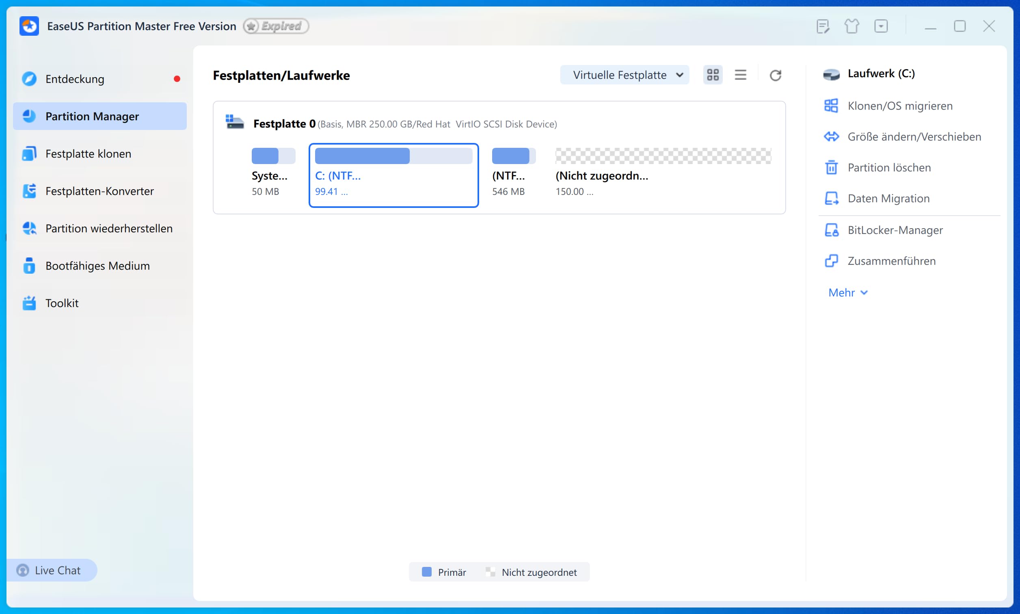Viewport: 1020px width, 614px height.
Task: Open Festplatten-Konverter
Action: click(x=99, y=191)
